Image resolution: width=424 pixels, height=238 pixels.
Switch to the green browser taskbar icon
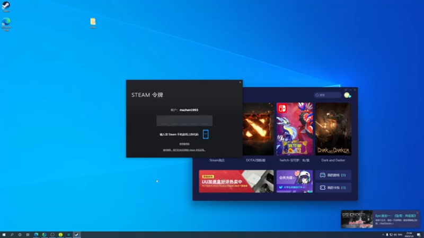(45, 235)
